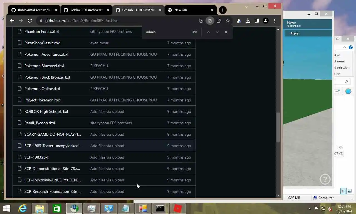Launch Internet Explorer from taskbar

tap(23, 208)
